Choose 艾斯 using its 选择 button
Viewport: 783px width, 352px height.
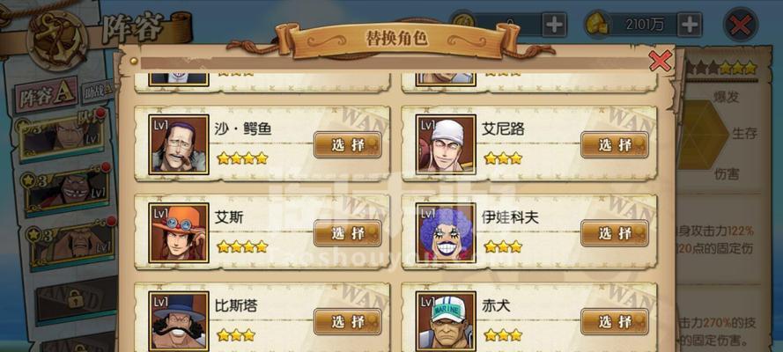348,233
